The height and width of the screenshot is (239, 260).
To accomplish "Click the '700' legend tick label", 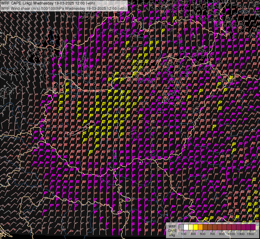I will tap(212, 234).
